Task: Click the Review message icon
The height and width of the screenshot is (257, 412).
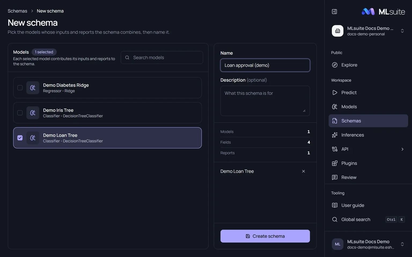Action: [335, 177]
